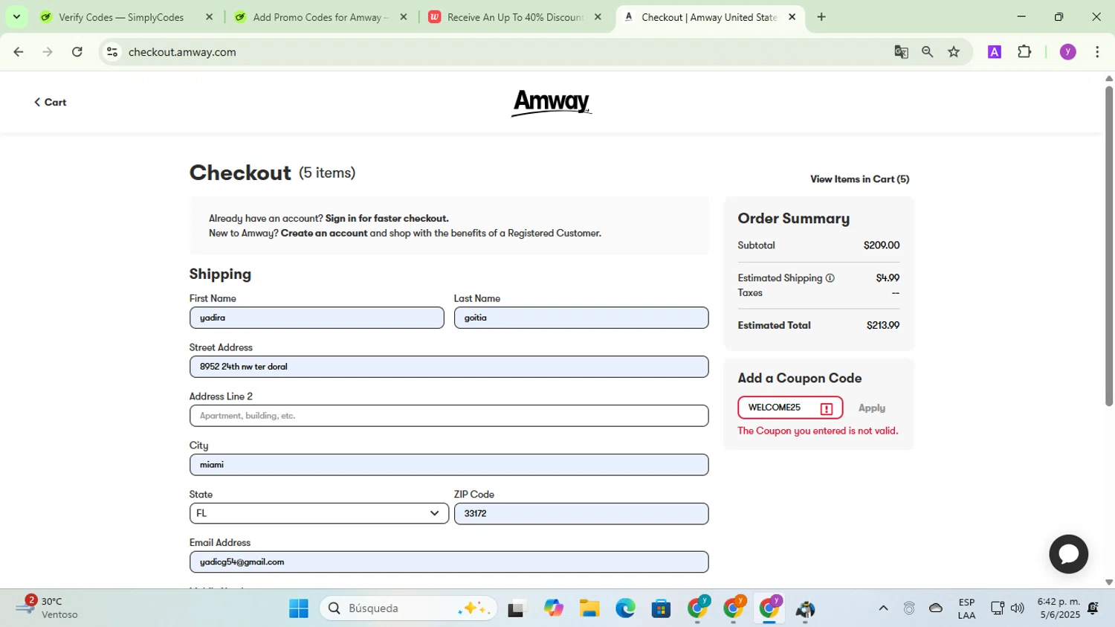Click the Street Address field

pyautogui.click(x=449, y=367)
